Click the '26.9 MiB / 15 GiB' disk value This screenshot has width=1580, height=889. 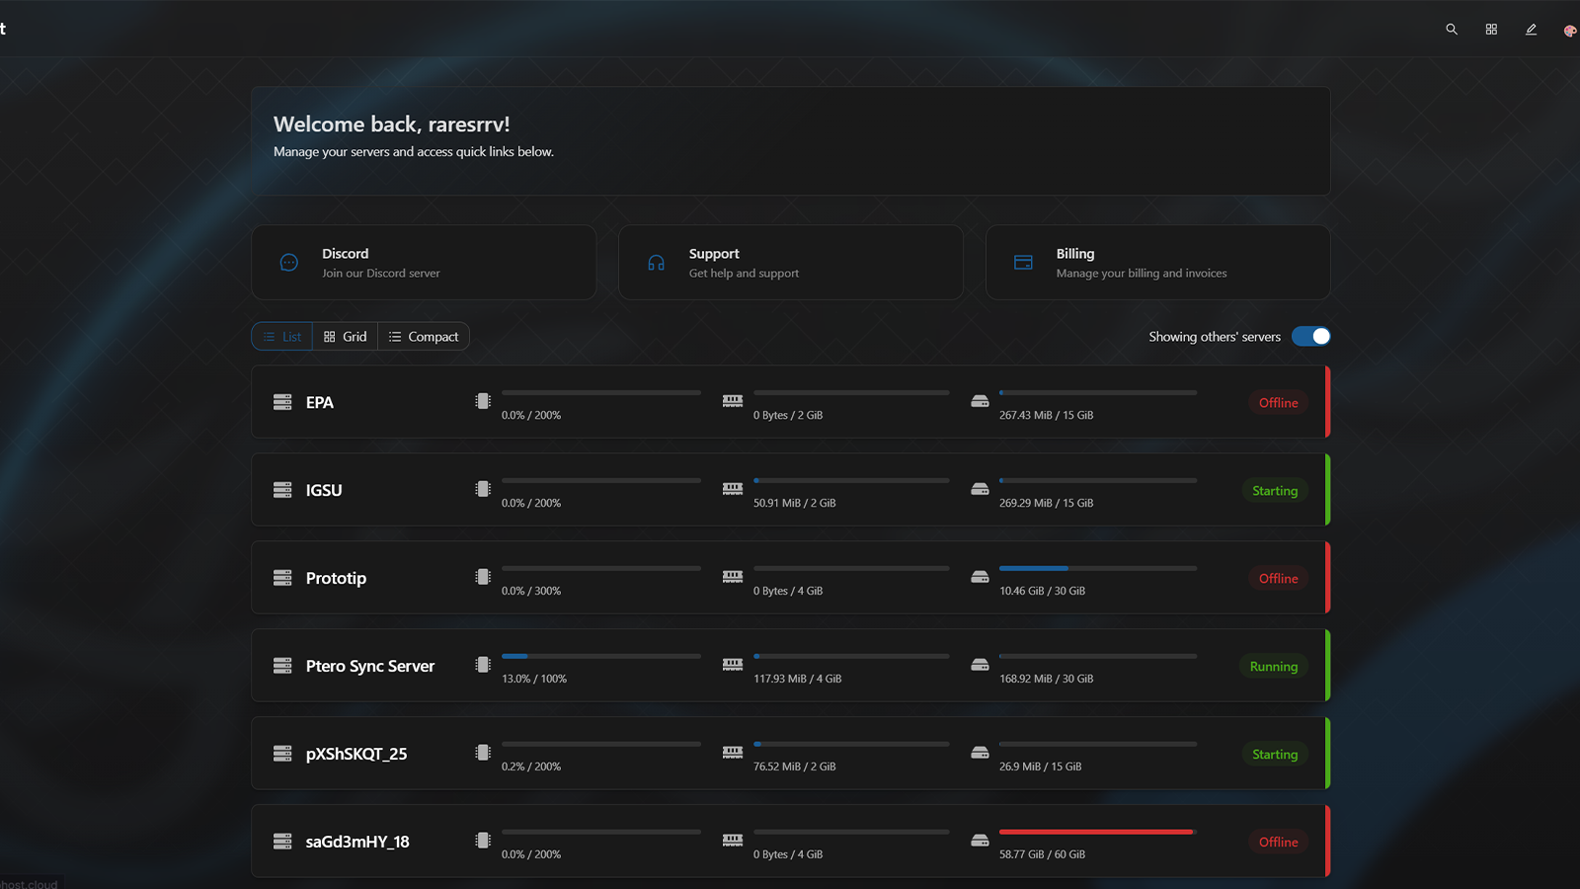(x=1041, y=767)
